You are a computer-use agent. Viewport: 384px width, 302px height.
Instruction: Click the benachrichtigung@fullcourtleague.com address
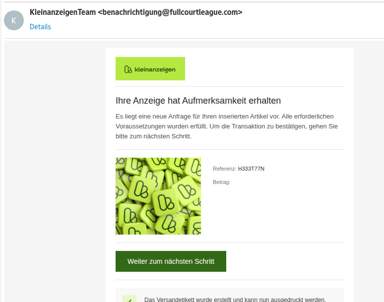pos(170,12)
